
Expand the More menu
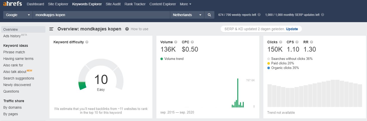click(186, 4)
